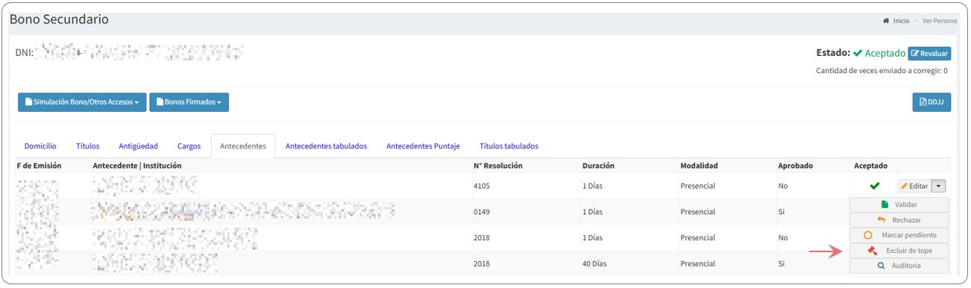Click resolution number 0149 cell
971x288 pixels.
coord(482,212)
